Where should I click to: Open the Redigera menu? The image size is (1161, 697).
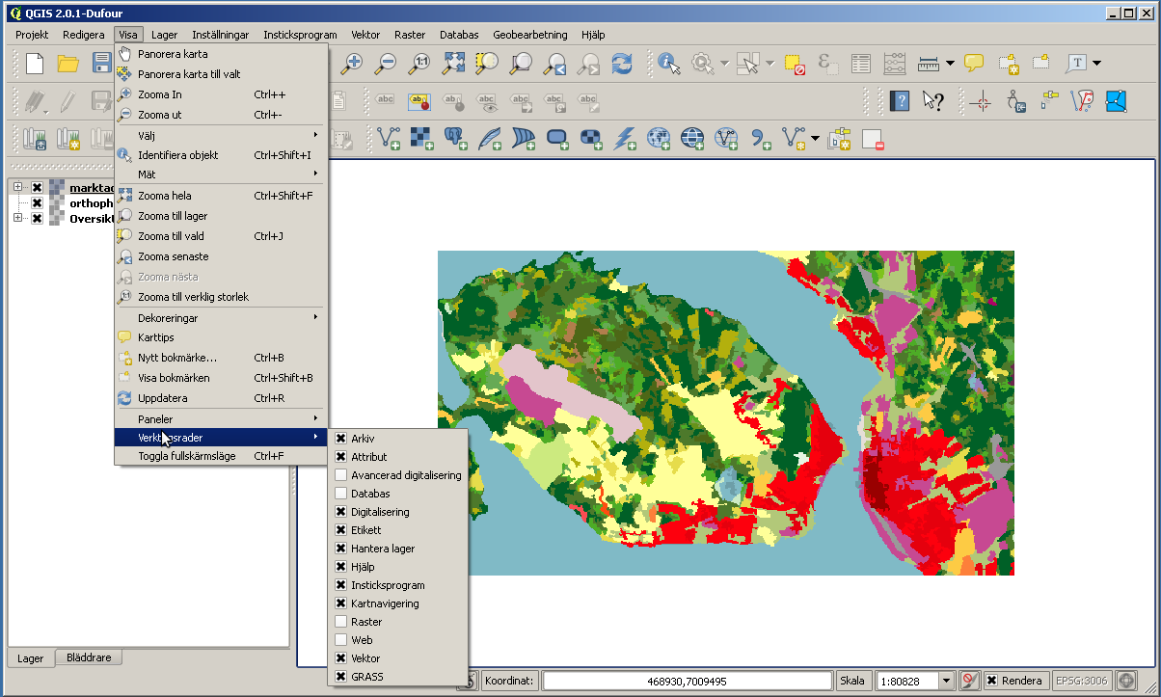click(x=84, y=34)
